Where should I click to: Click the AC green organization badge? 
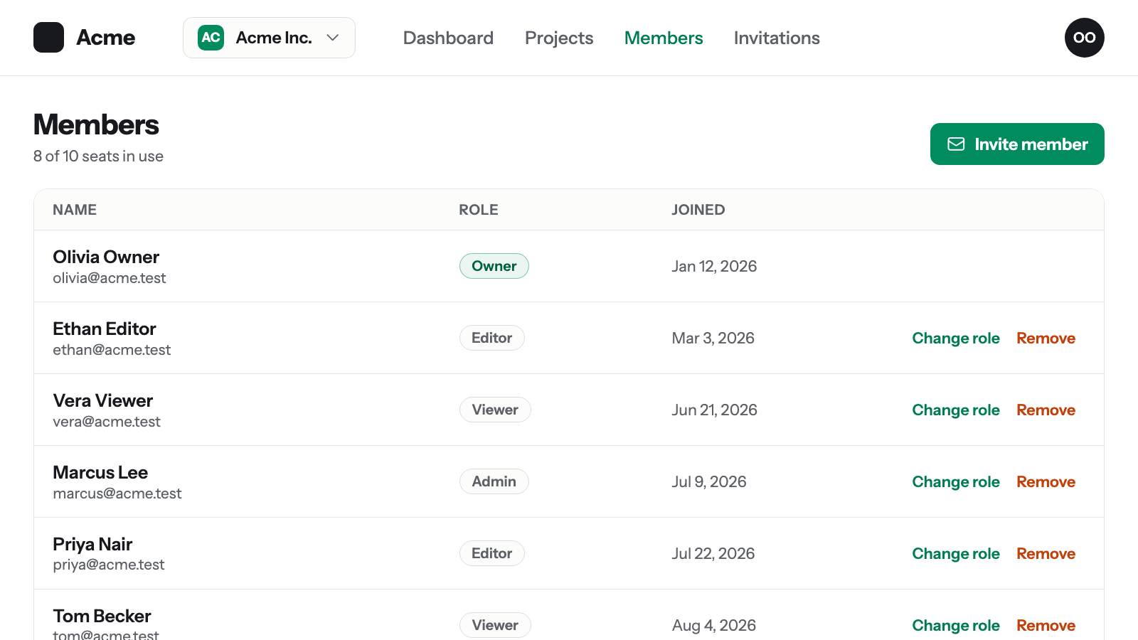[211, 38]
